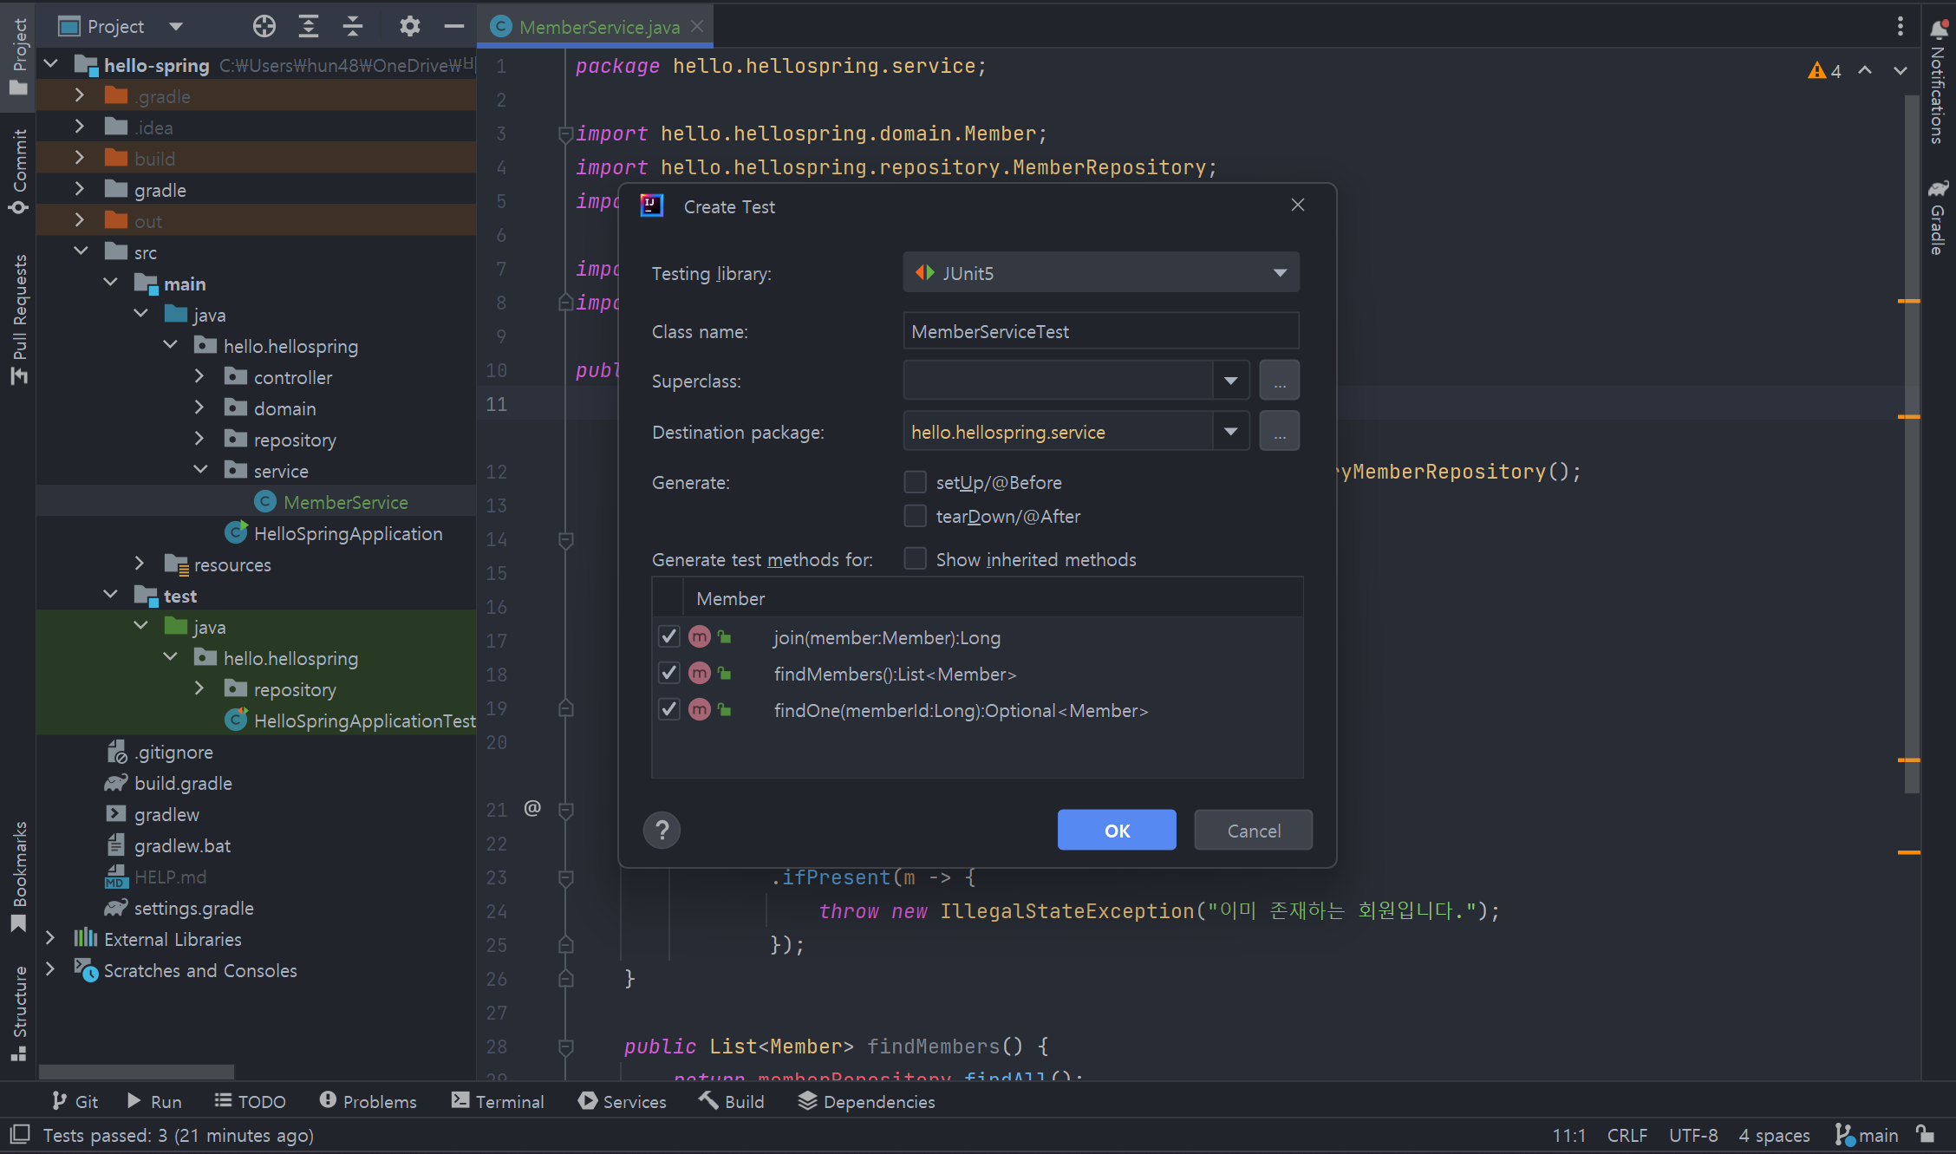Screen dimensions: 1956x1154
Task: Enable the setUp/@Before checkbox
Action: pos(915,482)
